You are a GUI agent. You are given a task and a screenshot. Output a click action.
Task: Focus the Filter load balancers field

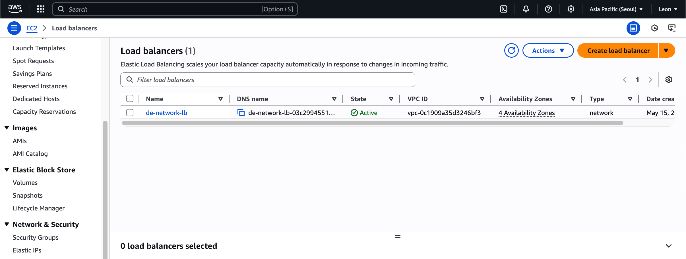(268, 80)
